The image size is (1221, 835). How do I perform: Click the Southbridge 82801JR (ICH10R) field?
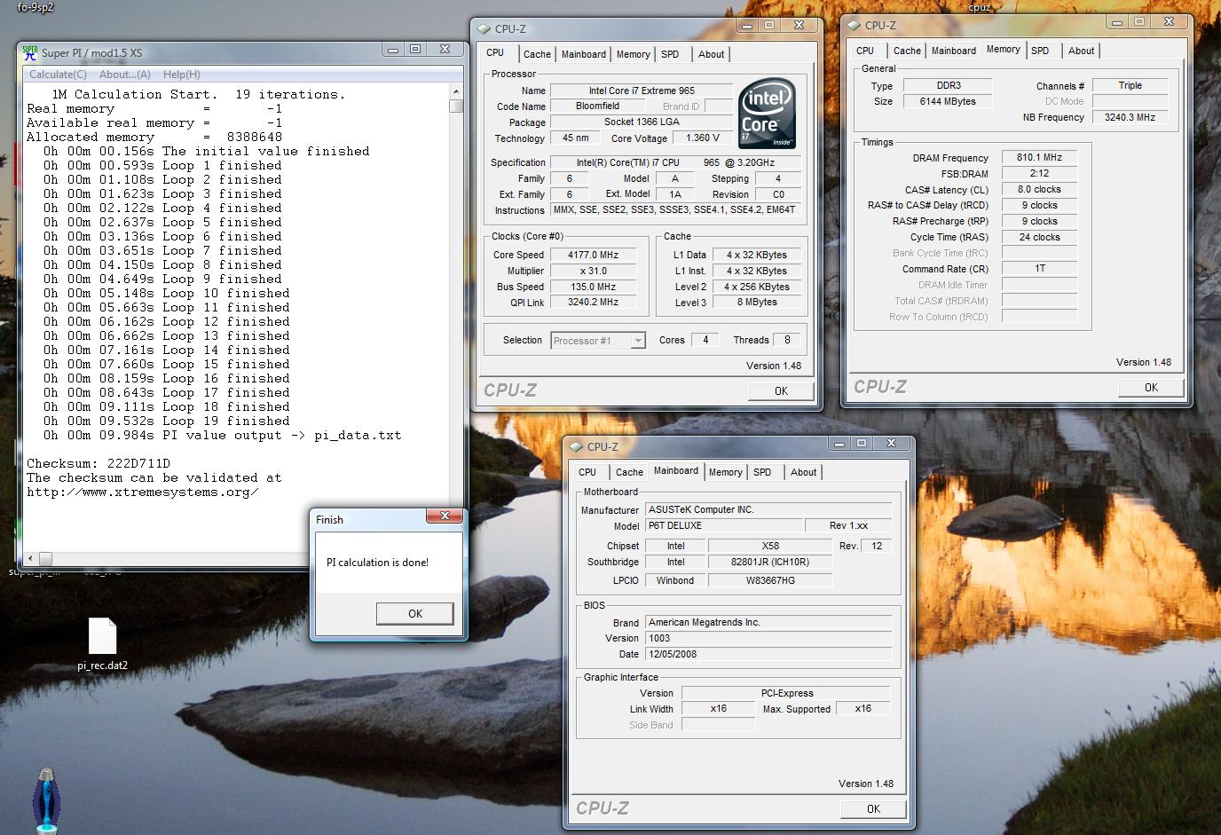click(x=770, y=562)
